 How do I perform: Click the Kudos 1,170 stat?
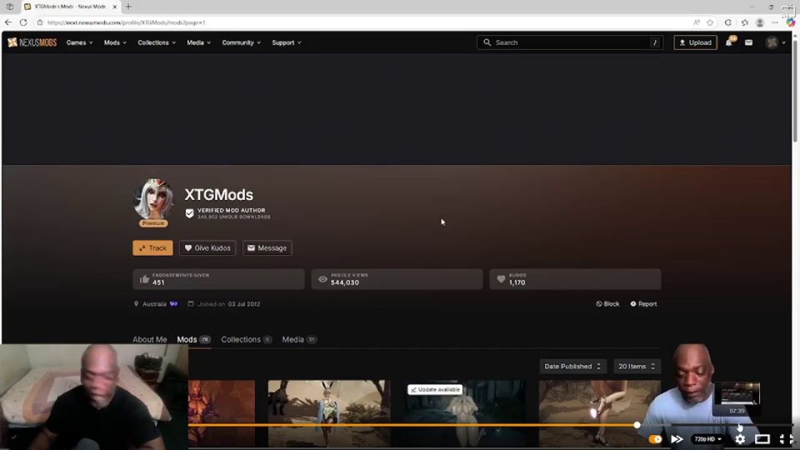point(575,279)
